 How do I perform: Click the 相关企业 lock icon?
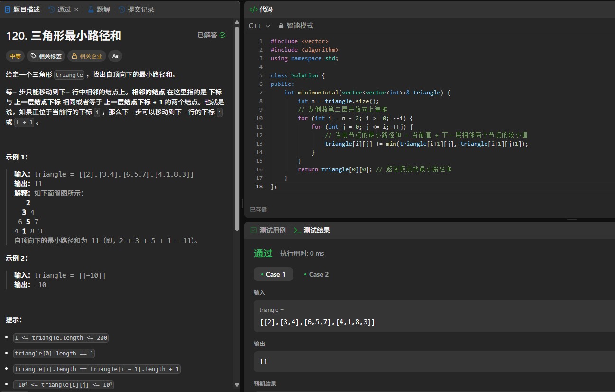point(74,56)
